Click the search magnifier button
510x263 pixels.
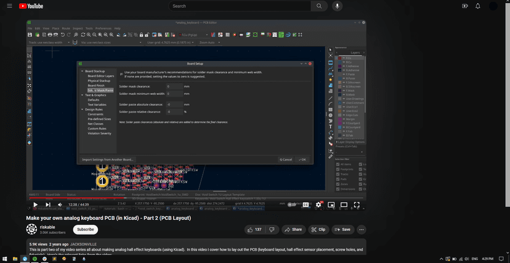318,6
